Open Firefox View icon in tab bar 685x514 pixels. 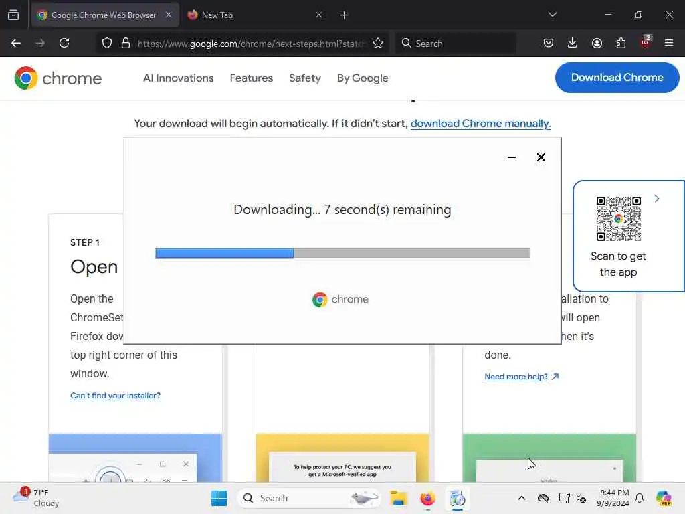[13, 15]
